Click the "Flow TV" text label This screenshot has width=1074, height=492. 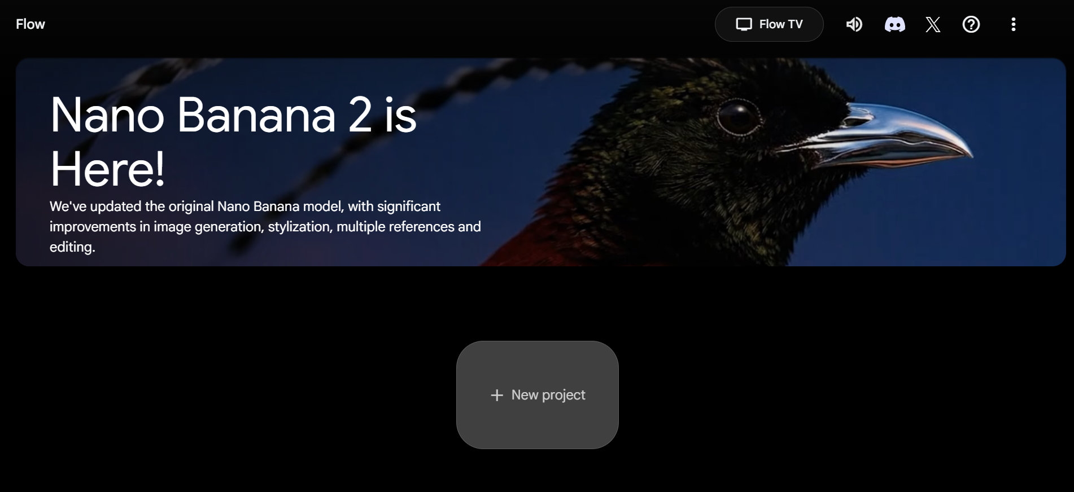[x=781, y=24]
